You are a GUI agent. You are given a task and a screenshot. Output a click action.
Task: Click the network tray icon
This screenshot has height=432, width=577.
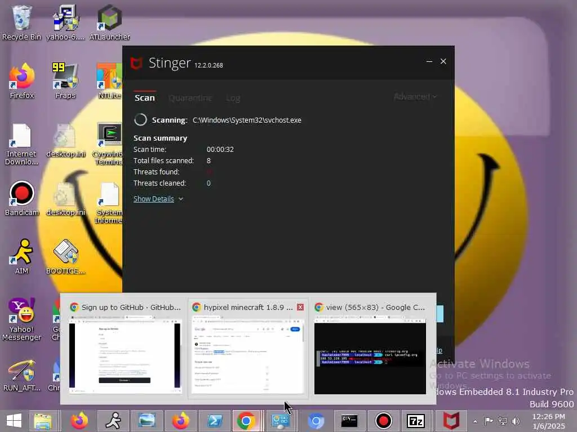[x=503, y=421]
